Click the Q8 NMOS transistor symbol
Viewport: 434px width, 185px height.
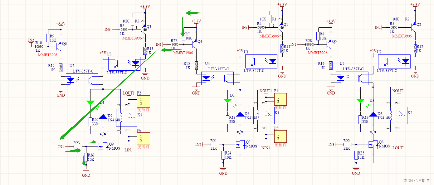[373, 144]
